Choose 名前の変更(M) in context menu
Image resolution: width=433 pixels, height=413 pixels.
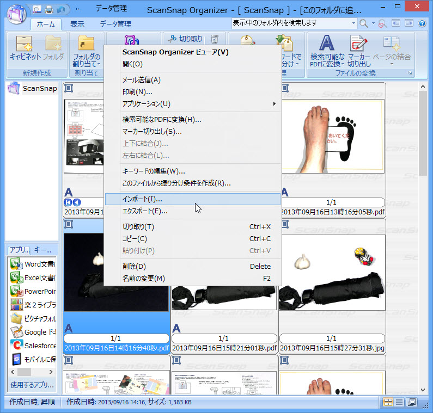193,279
